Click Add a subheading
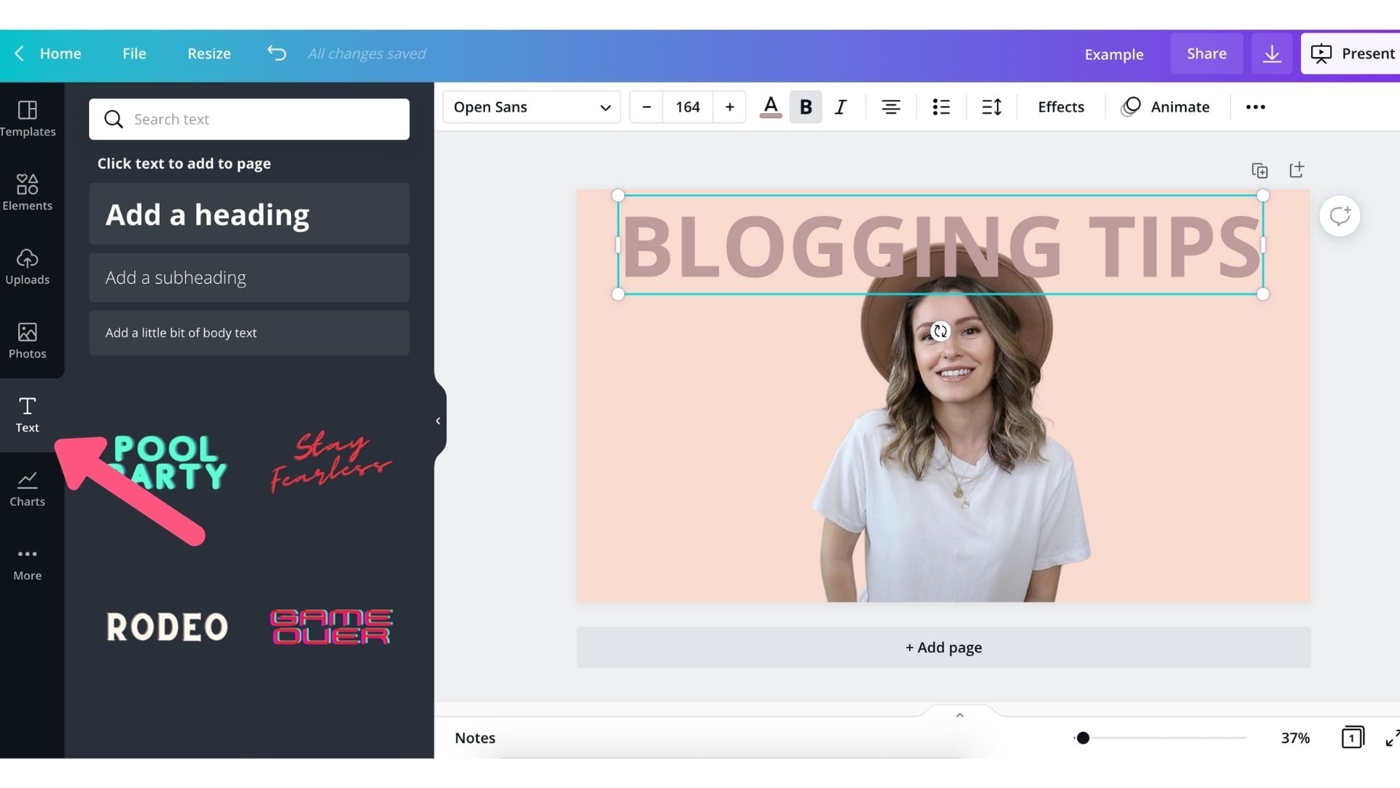The image size is (1400, 788). pos(249,277)
